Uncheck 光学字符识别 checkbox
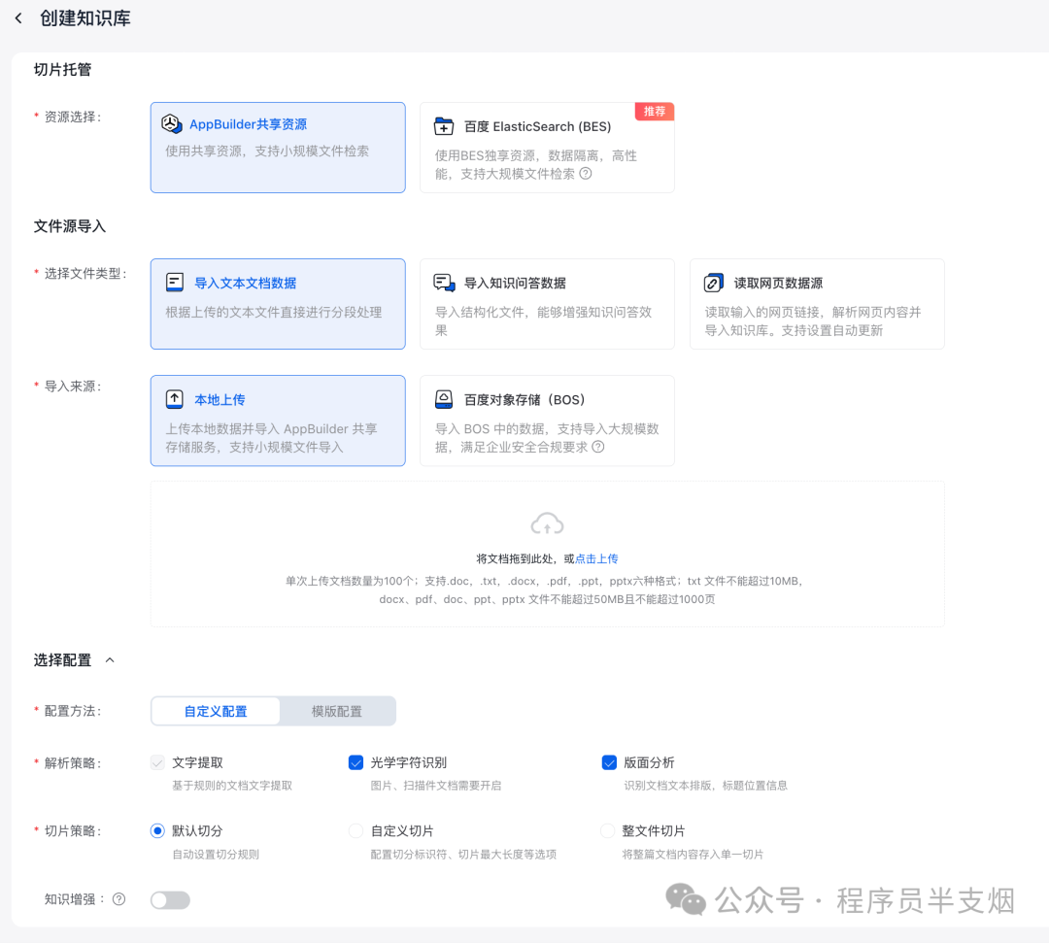The width and height of the screenshot is (1049, 943). pos(355,762)
